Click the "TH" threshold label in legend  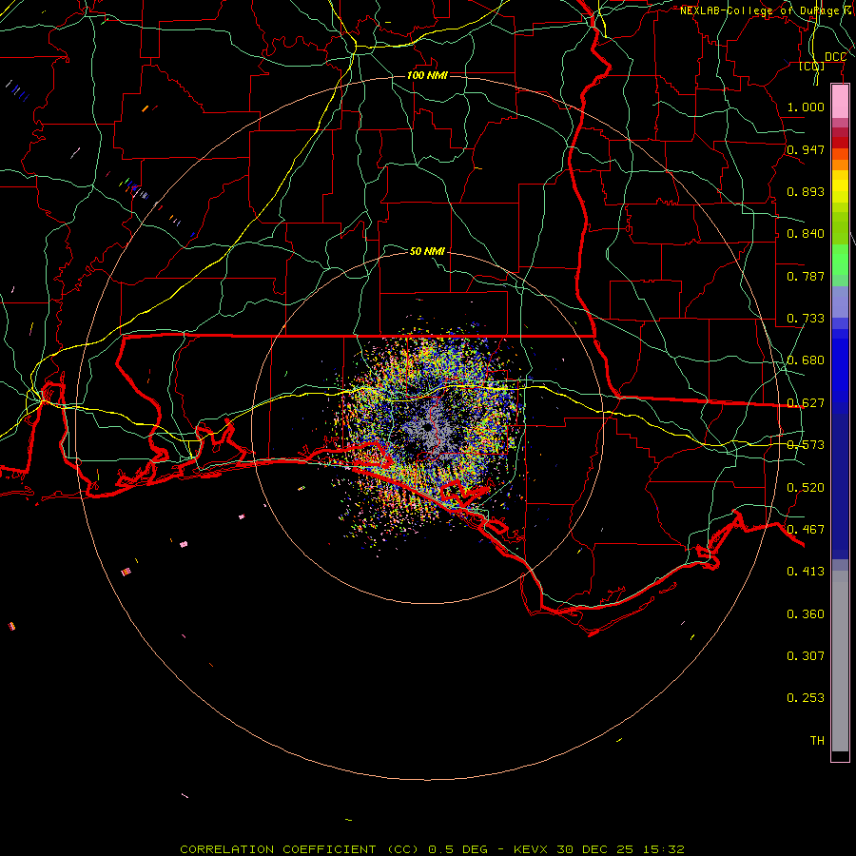point(817,741)
